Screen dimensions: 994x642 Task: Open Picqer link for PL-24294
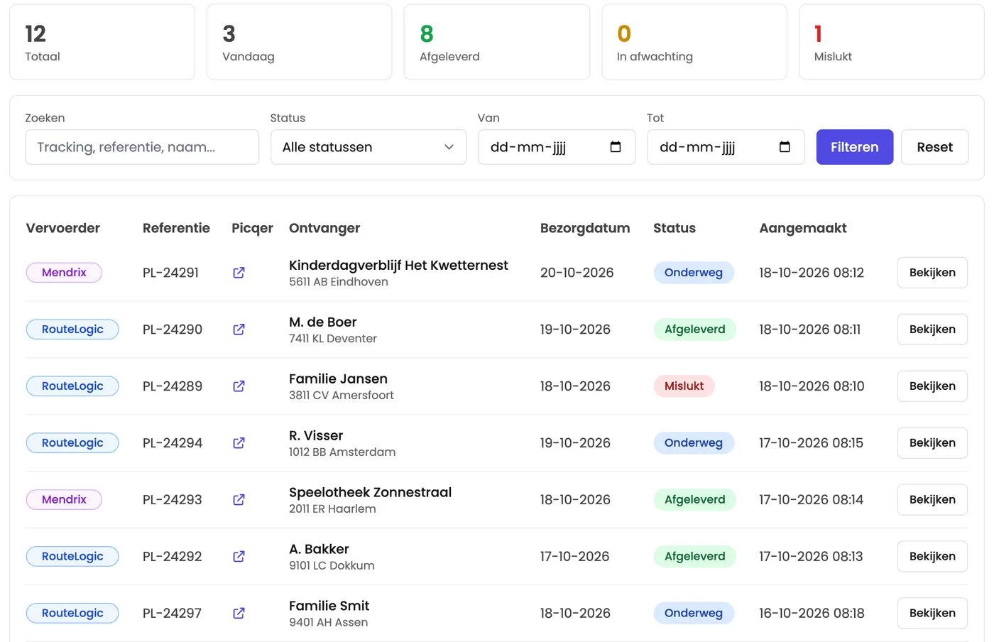(x=239, y=443)
